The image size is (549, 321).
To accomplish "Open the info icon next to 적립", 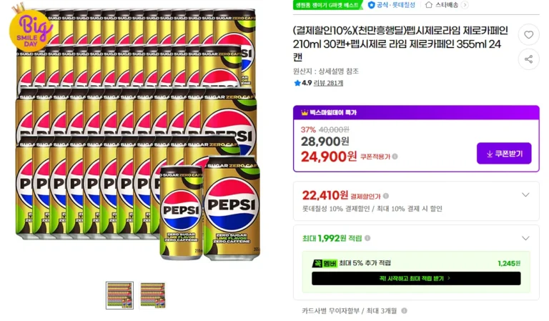I will (x=367, y=238).
